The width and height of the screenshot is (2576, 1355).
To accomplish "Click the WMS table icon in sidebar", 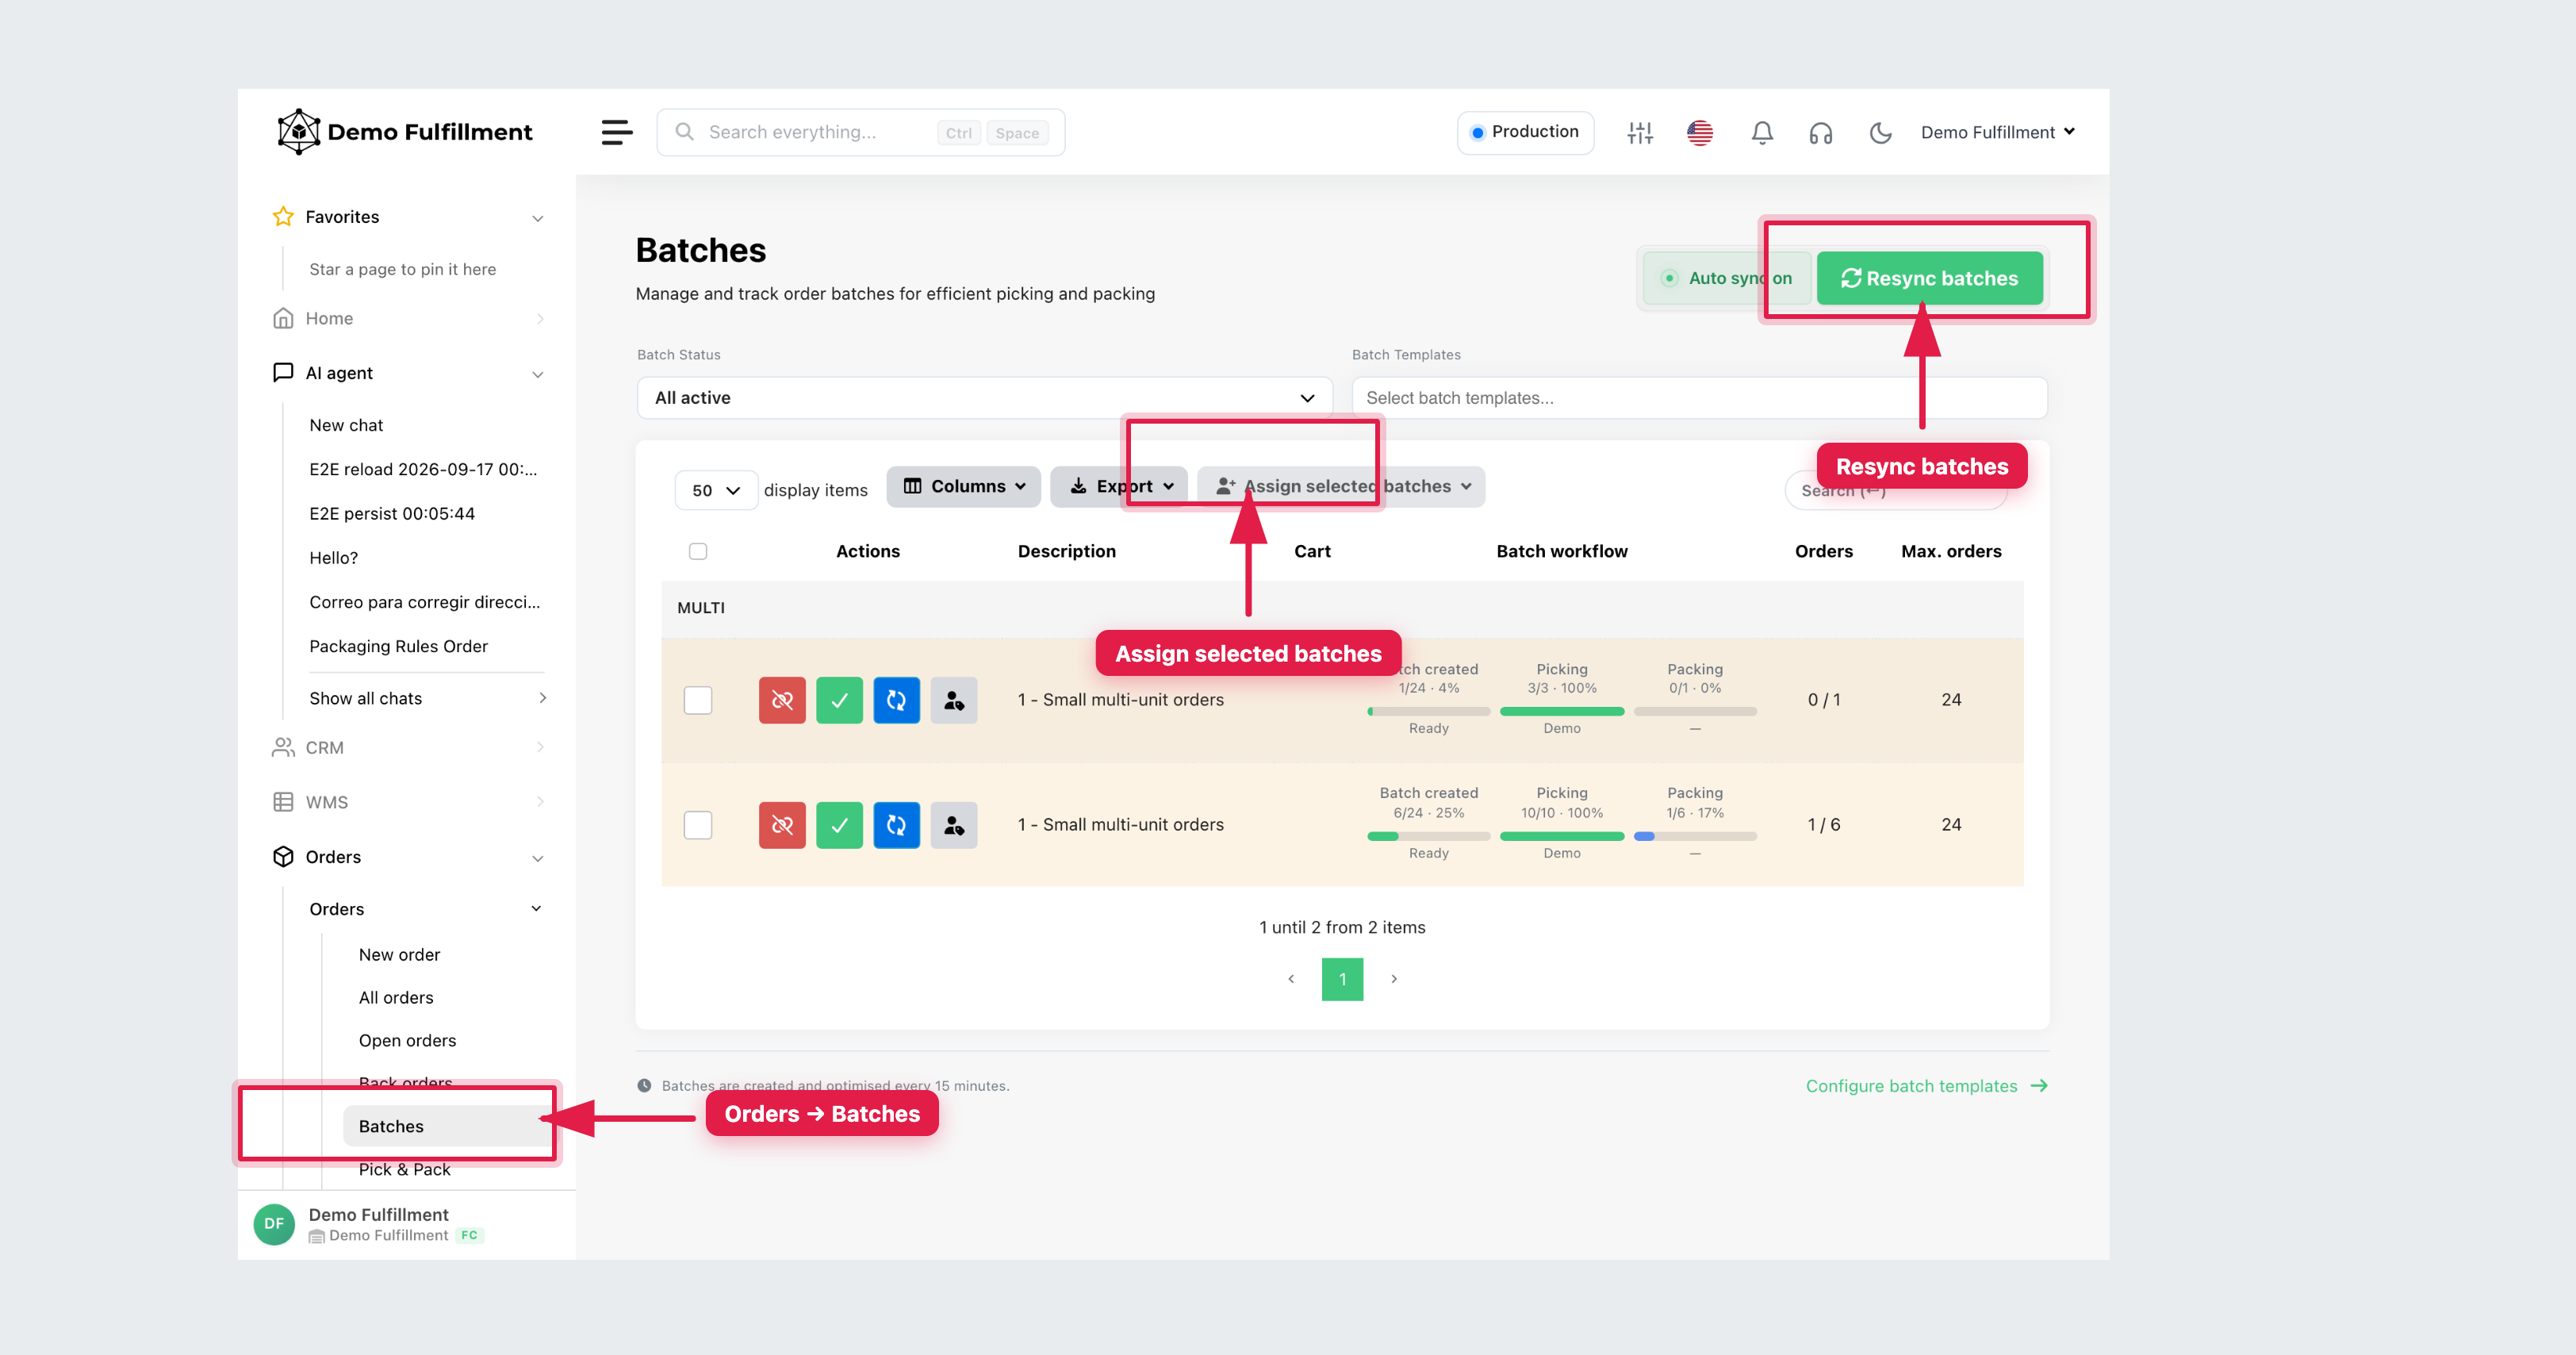I will pos(283,802).
